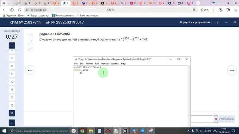Screen dimensions: 239x134
Task: Open IDLE Options menu
Action: tap(105, 64)
